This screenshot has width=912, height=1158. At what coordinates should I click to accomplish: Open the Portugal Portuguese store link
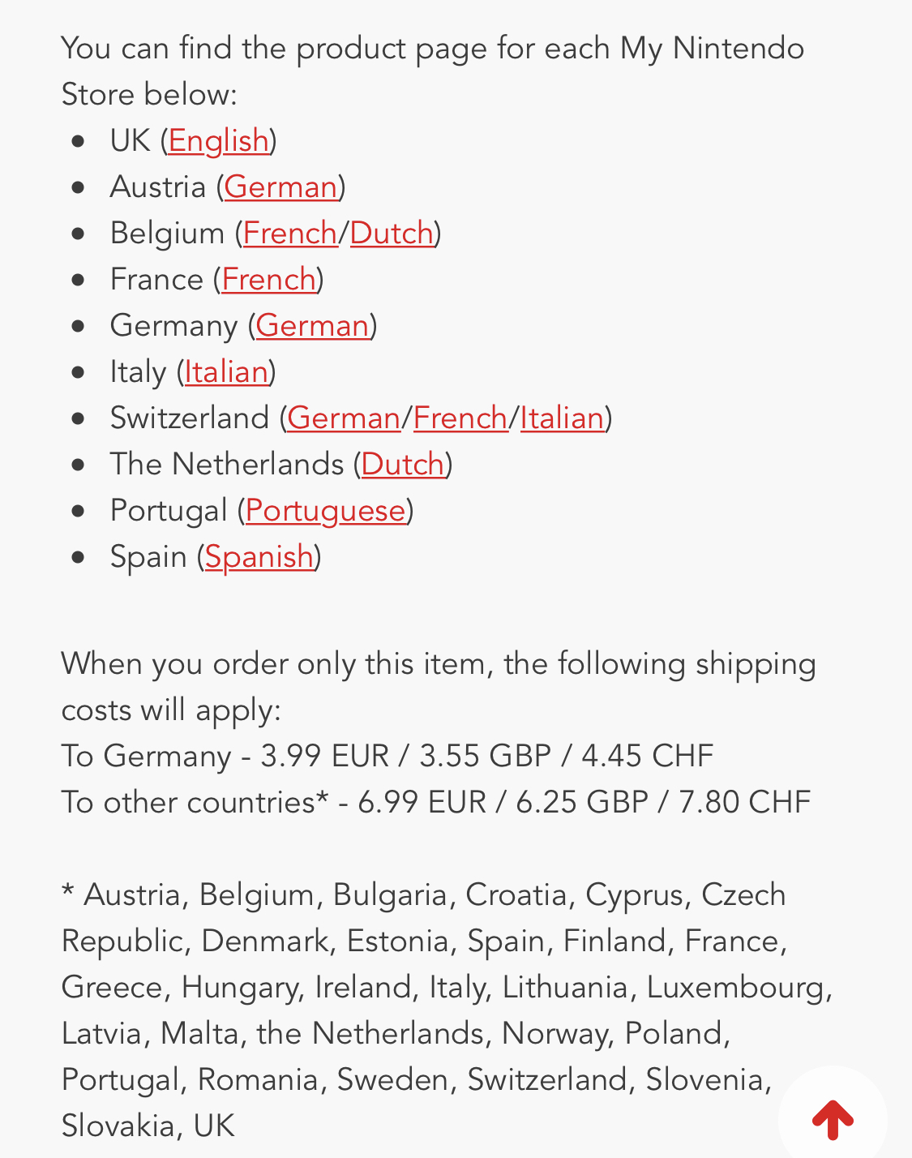(x=325, y=510)
